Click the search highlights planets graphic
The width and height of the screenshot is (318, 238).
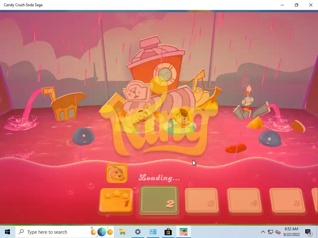pos(102,232)
